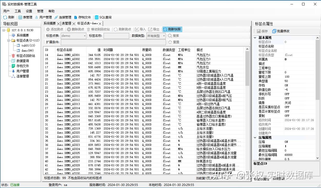
Task: Switch to 标签点属性 bottom tab
Action: 262,179
